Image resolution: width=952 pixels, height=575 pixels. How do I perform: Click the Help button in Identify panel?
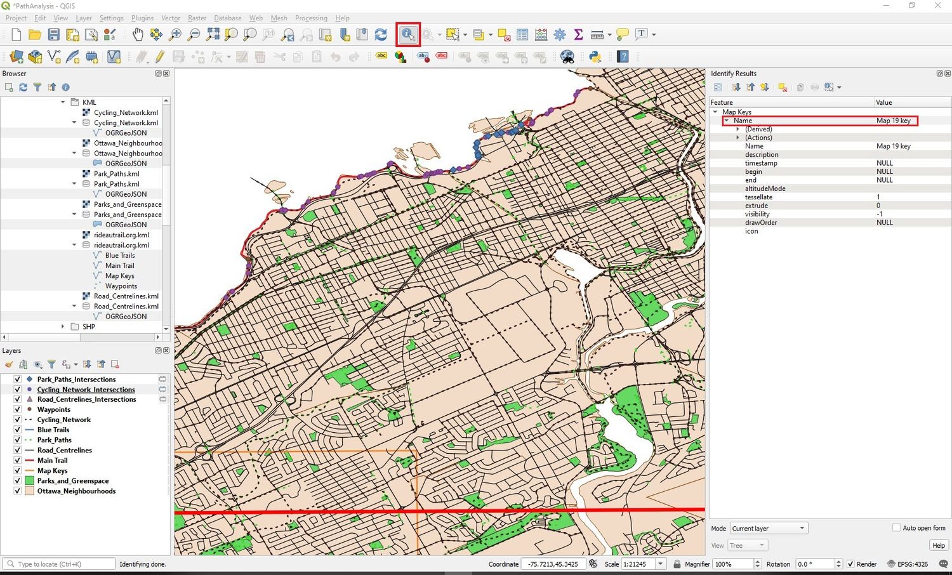click(x=938, y=545)
